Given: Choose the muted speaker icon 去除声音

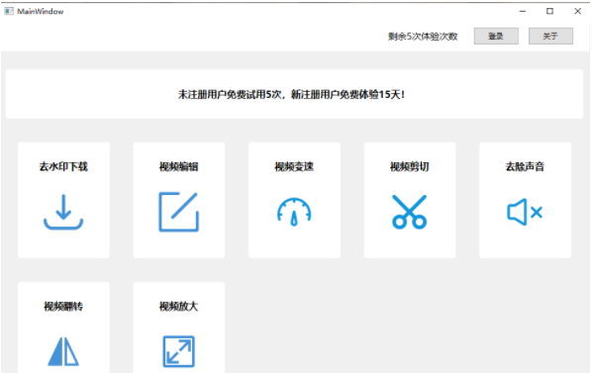Looking at the screenshot, I should [525, 212].
